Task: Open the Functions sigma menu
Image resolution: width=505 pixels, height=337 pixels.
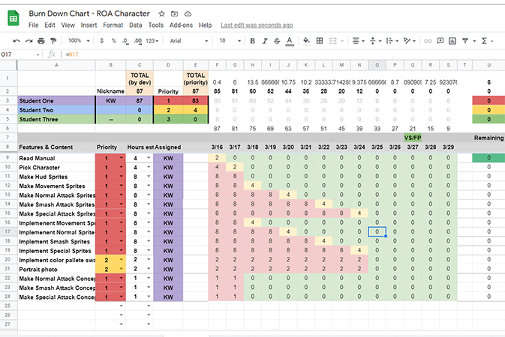Action: (487, 41)
